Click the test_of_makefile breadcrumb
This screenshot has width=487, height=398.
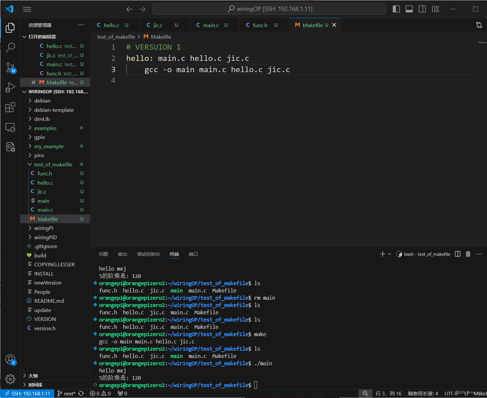[x=116, y=37]
